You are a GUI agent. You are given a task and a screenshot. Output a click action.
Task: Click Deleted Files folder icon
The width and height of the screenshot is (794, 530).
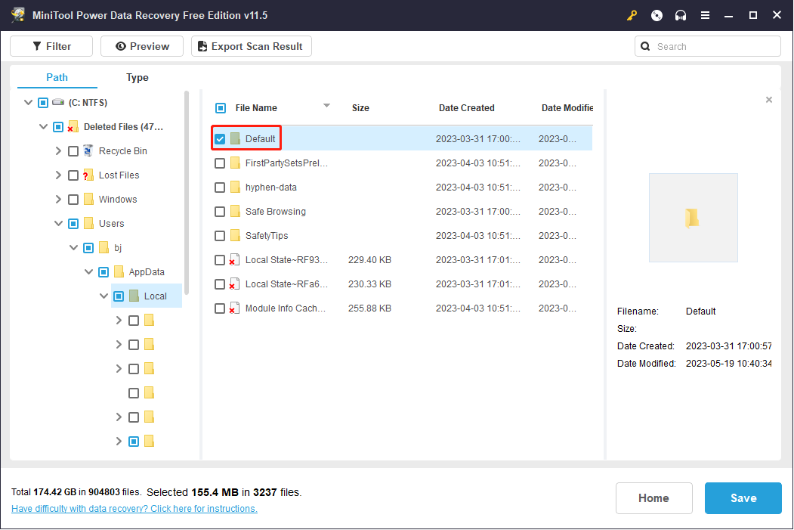(x=73, y=127)
